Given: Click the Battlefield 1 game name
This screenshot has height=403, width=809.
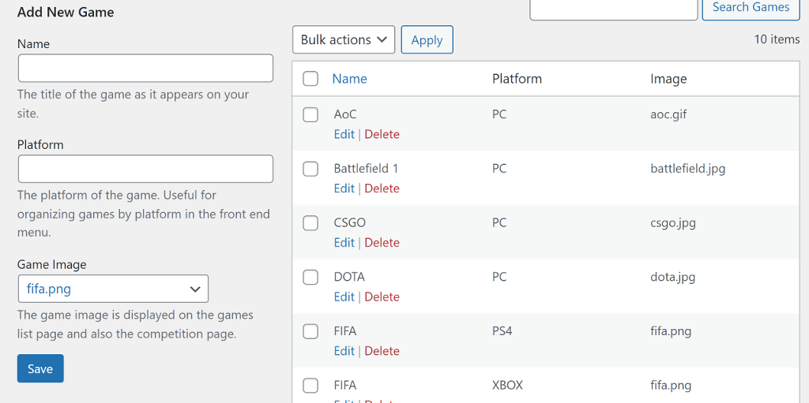Looking at the screenshot, I should [x=366, y=169].
